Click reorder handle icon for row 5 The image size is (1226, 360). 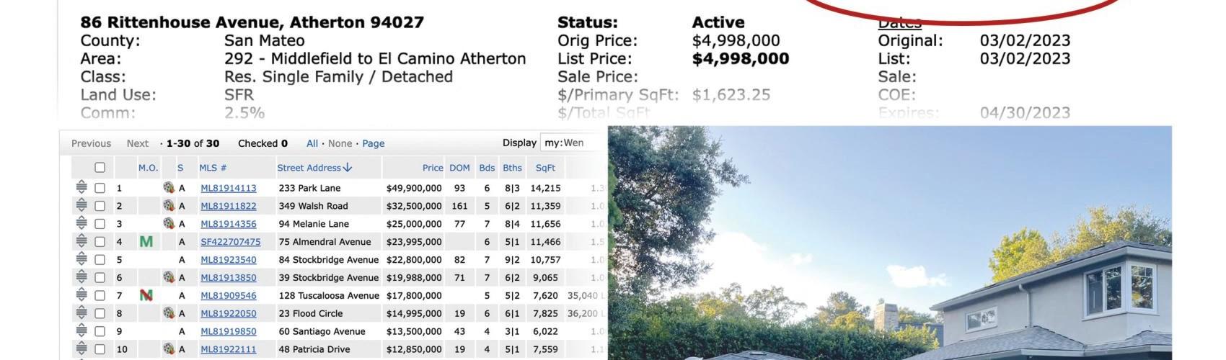pos(81,259)
